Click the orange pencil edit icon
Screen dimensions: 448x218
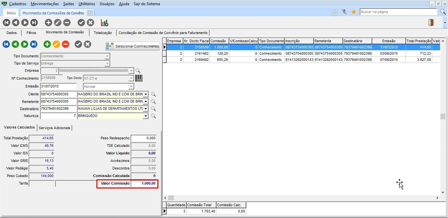(x=56, y=44)
